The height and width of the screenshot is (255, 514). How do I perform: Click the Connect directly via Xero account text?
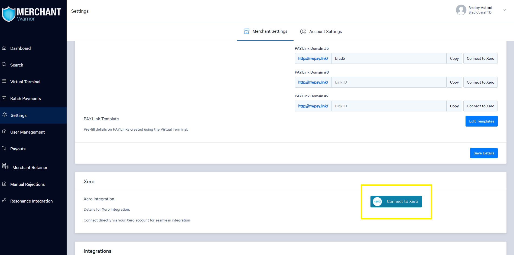click(137, 220)
